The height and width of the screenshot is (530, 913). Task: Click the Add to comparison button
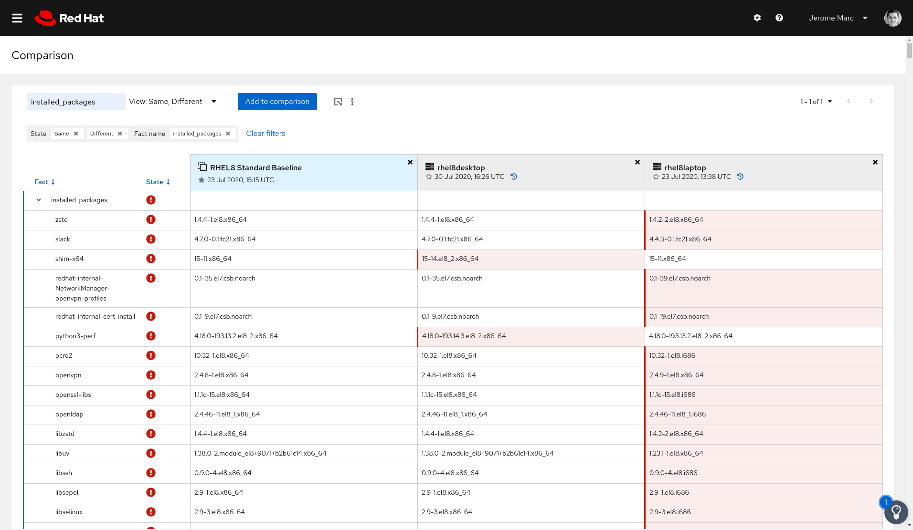click(277, 102)
